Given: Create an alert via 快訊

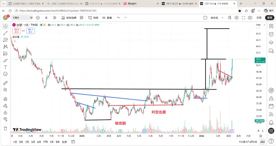Looking at the screenshot, I should pos(93,18).
